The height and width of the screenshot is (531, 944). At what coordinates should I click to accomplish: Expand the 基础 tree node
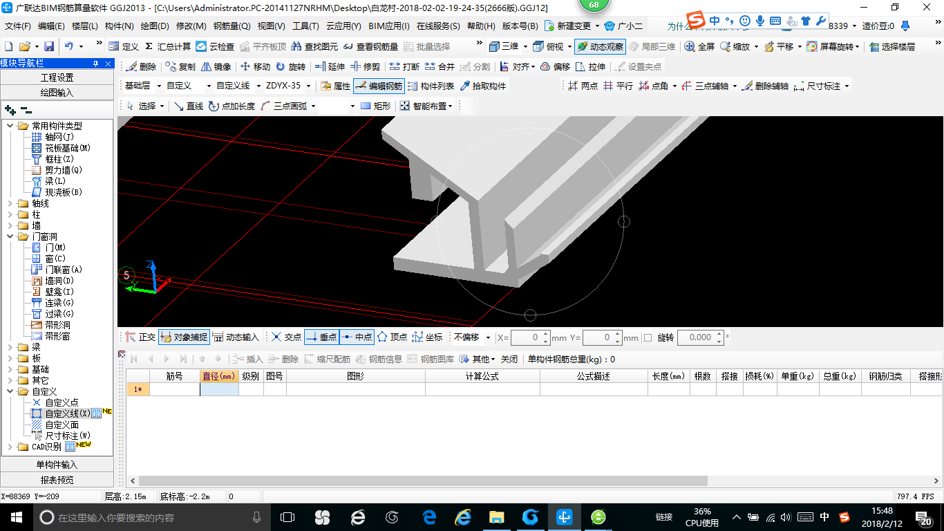coord(10,369)
